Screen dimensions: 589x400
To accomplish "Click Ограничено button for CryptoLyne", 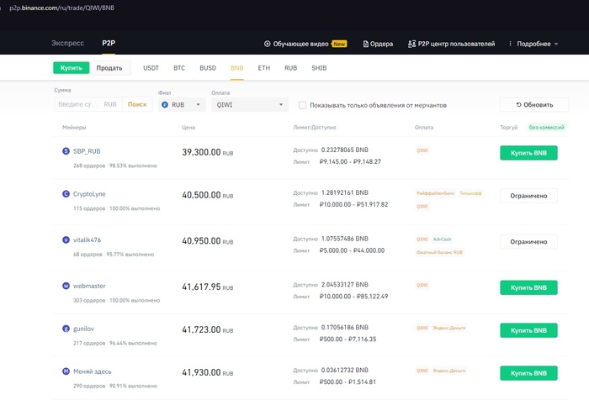I will (x=528, y=196).
